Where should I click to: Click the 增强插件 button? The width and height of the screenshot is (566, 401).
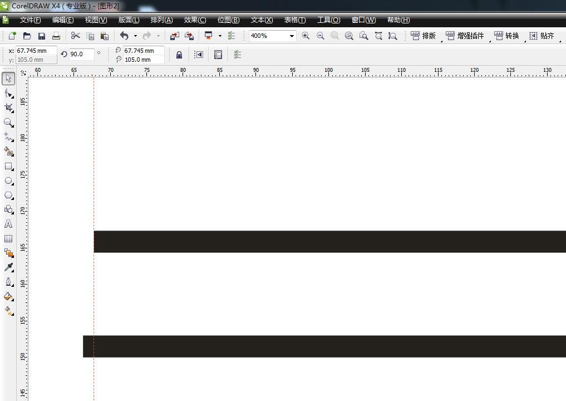[465, 36]
